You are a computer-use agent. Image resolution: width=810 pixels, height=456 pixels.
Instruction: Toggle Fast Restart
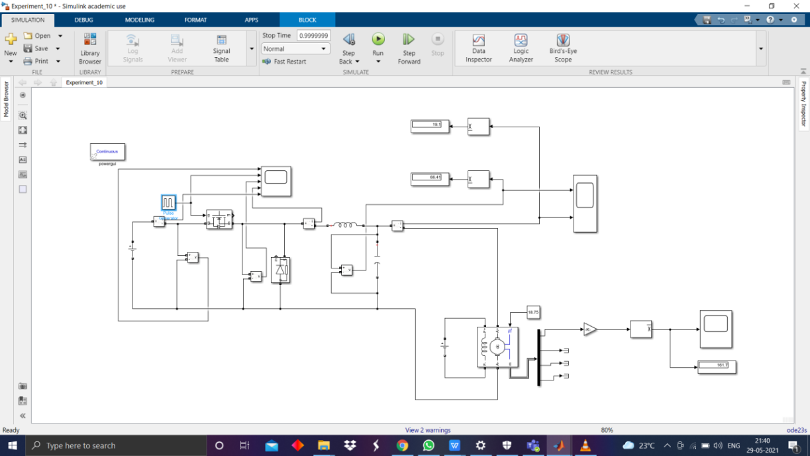click(x=284, y=62)
